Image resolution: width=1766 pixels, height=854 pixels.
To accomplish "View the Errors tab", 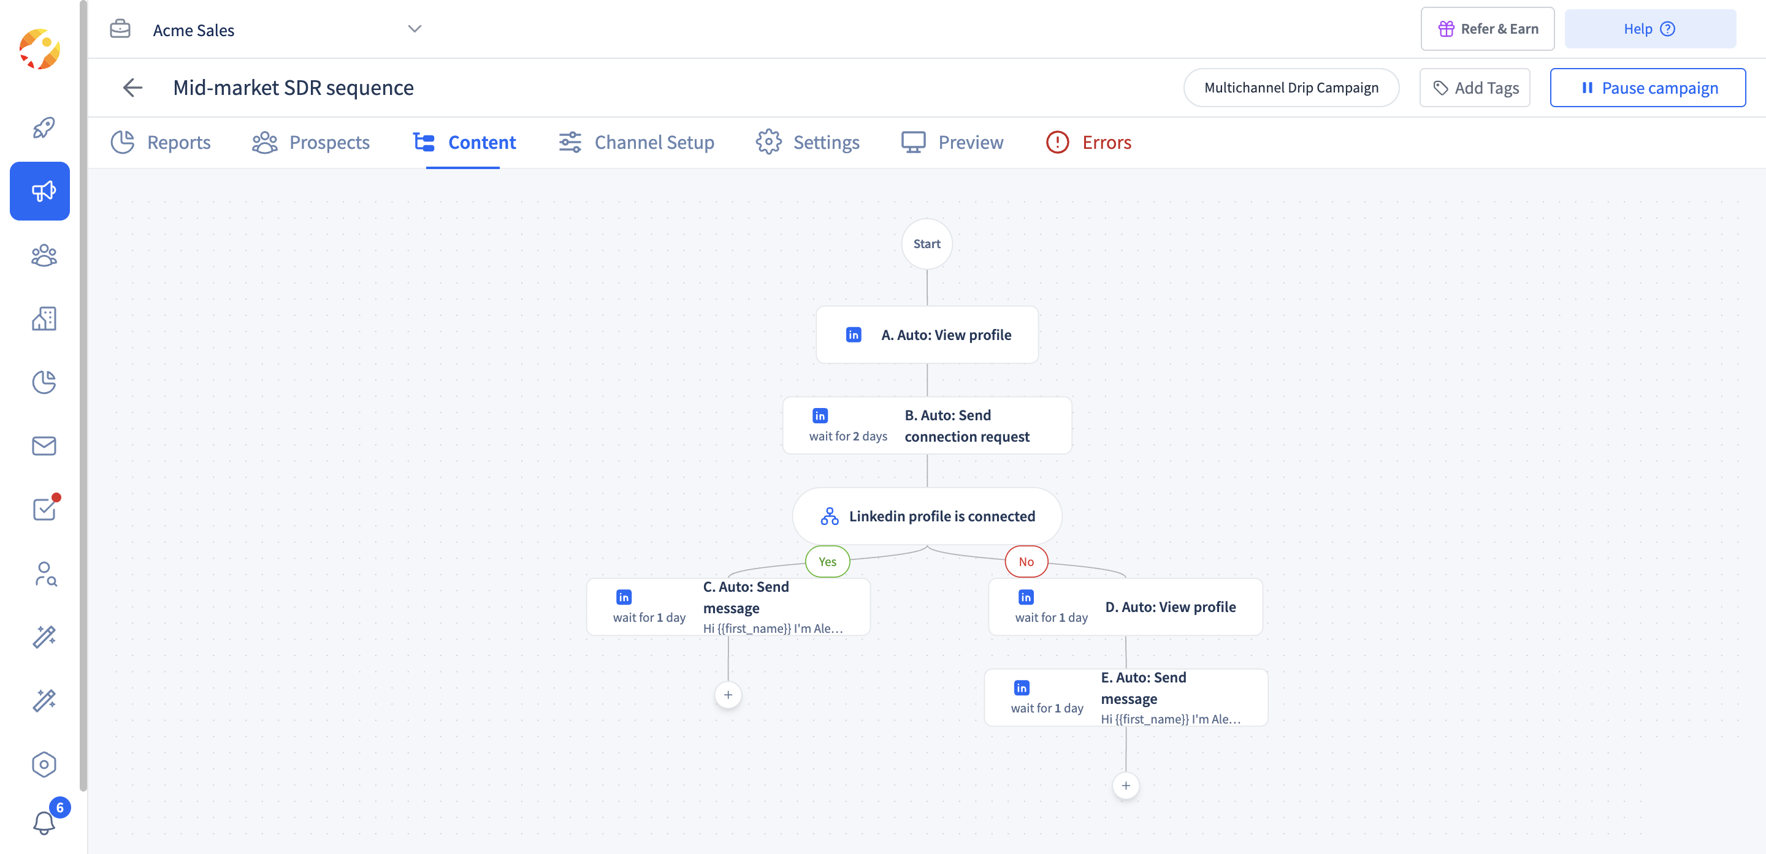I will tap(1088, 143).
